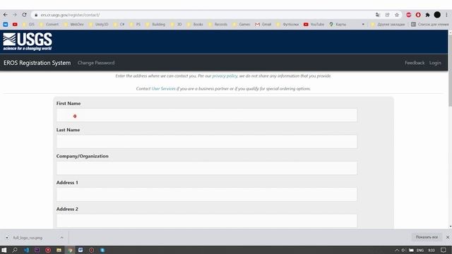Open the Gmail bookmark
The image size is (452, 254).
(x=263, y=25)
